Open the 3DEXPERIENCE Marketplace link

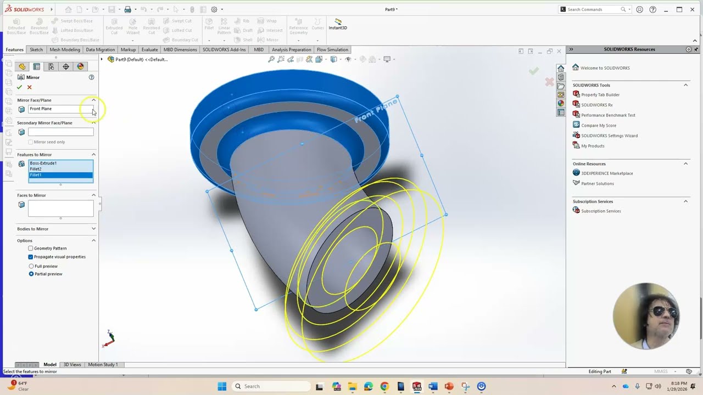[607, 173]
